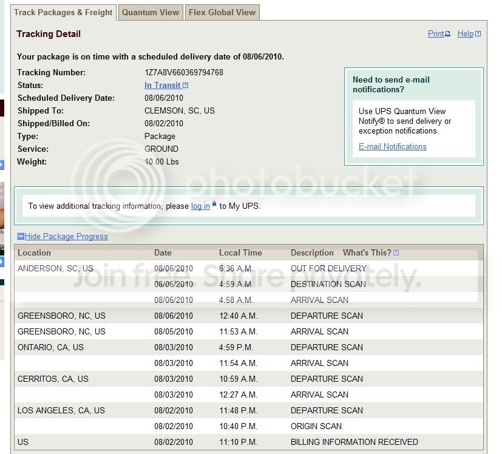The height and width of the screenshot is (454, 502).
Task: Open the Track Packages & Freight tab
Action: 63,13
